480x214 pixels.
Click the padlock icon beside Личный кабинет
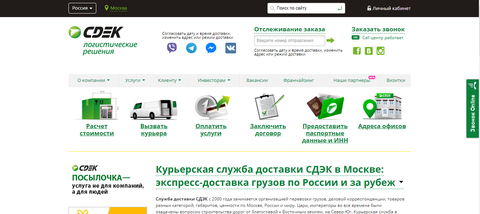click(369, 8)
